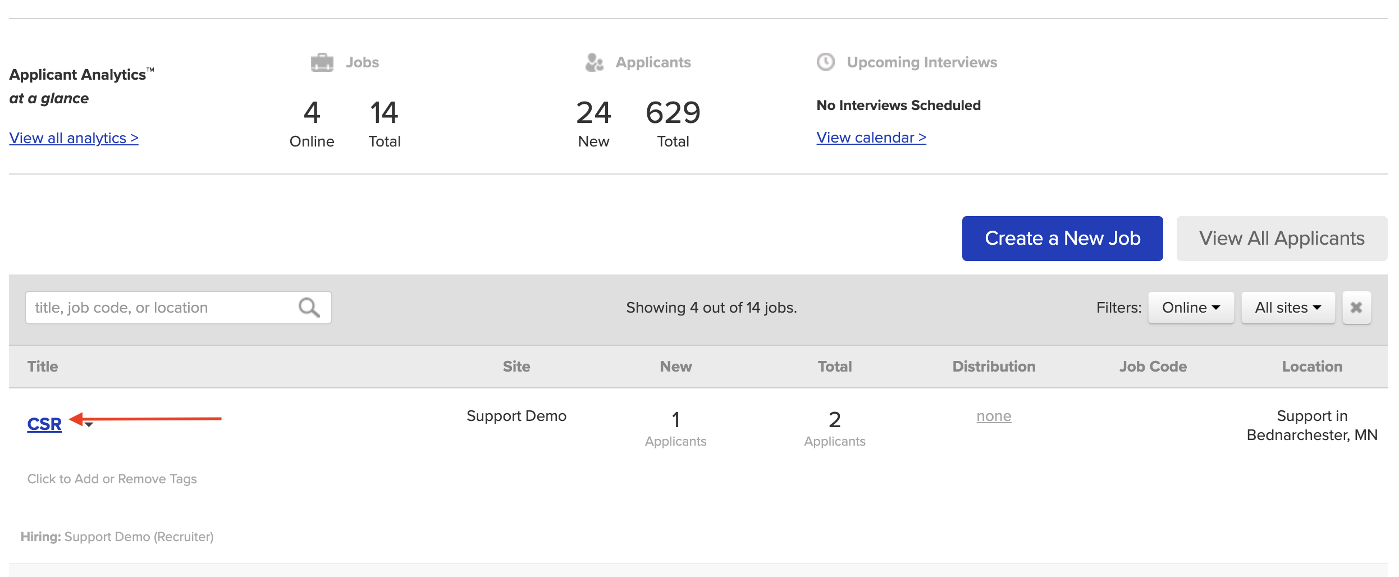This screenshot has width=1399, height=577.
Task: Open the All sites filter dropdown
Action: pos(1287,307)
